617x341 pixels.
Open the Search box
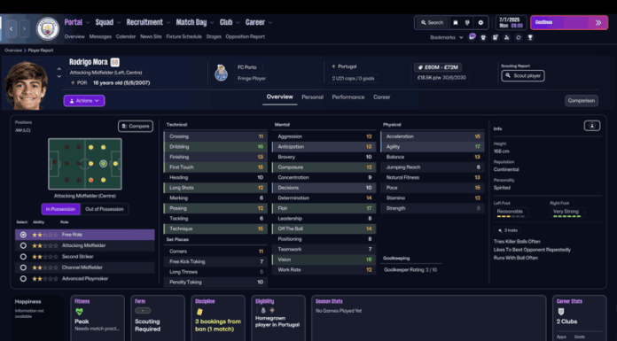pos(432,23)
